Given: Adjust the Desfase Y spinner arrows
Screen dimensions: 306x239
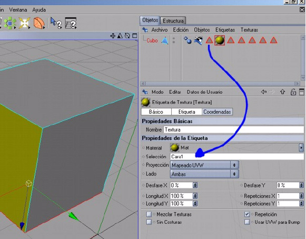Looking at the screenshot, I should coord(301,185).
